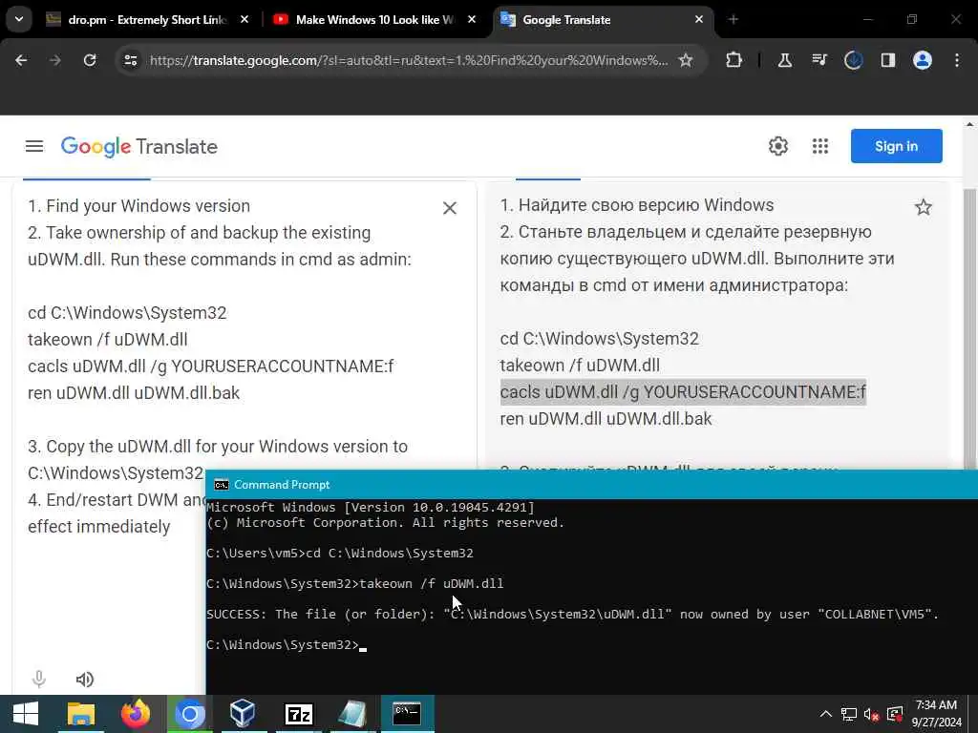Go forward in browser history
This screenshot has height=733, width=978.
(54, 60)
